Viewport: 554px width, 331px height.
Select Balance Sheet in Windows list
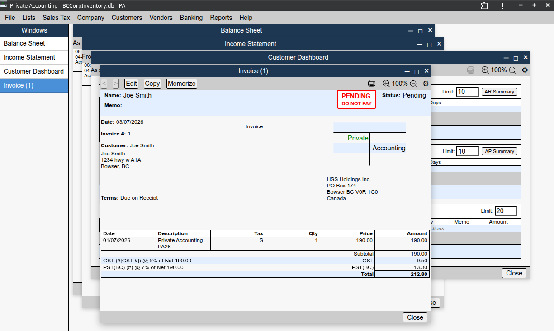(34, 43)
